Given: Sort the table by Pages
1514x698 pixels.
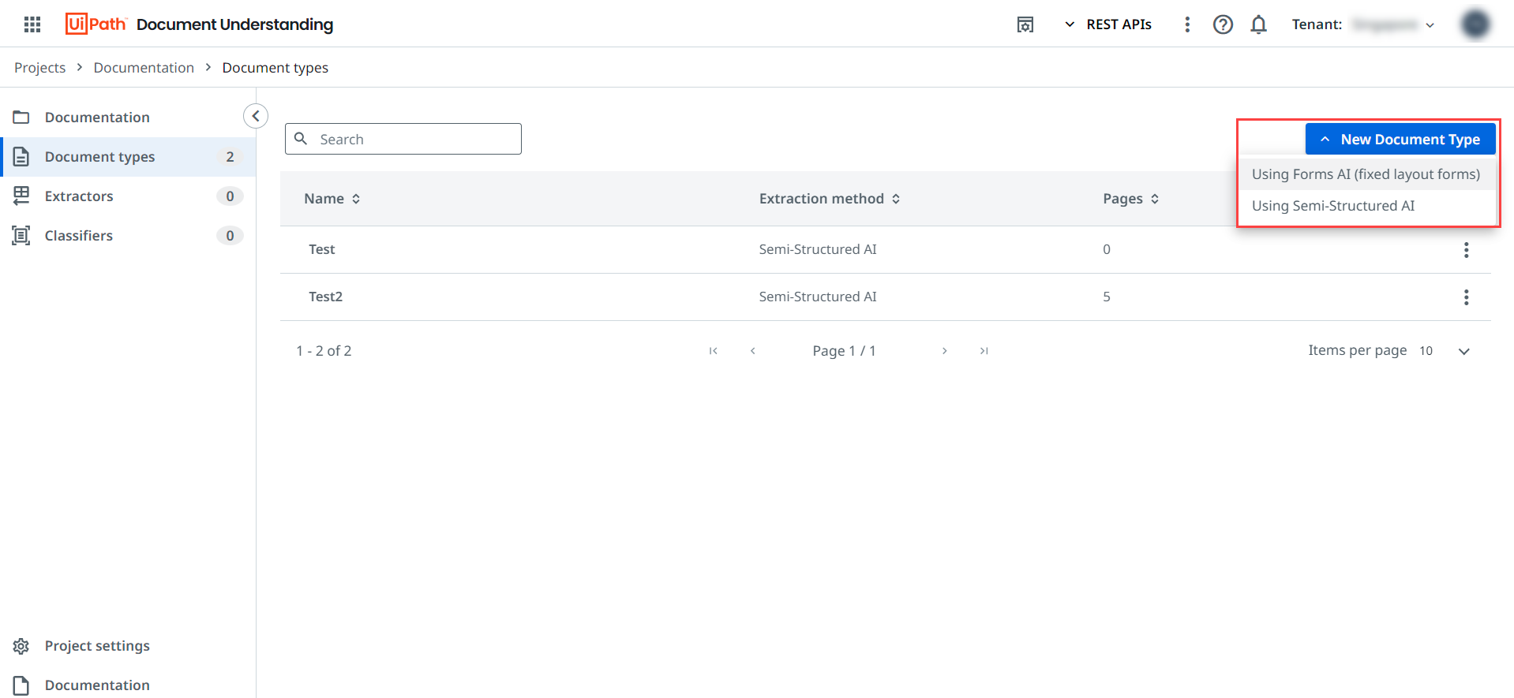Looking at the screenshot, I should pos(1131,199).
